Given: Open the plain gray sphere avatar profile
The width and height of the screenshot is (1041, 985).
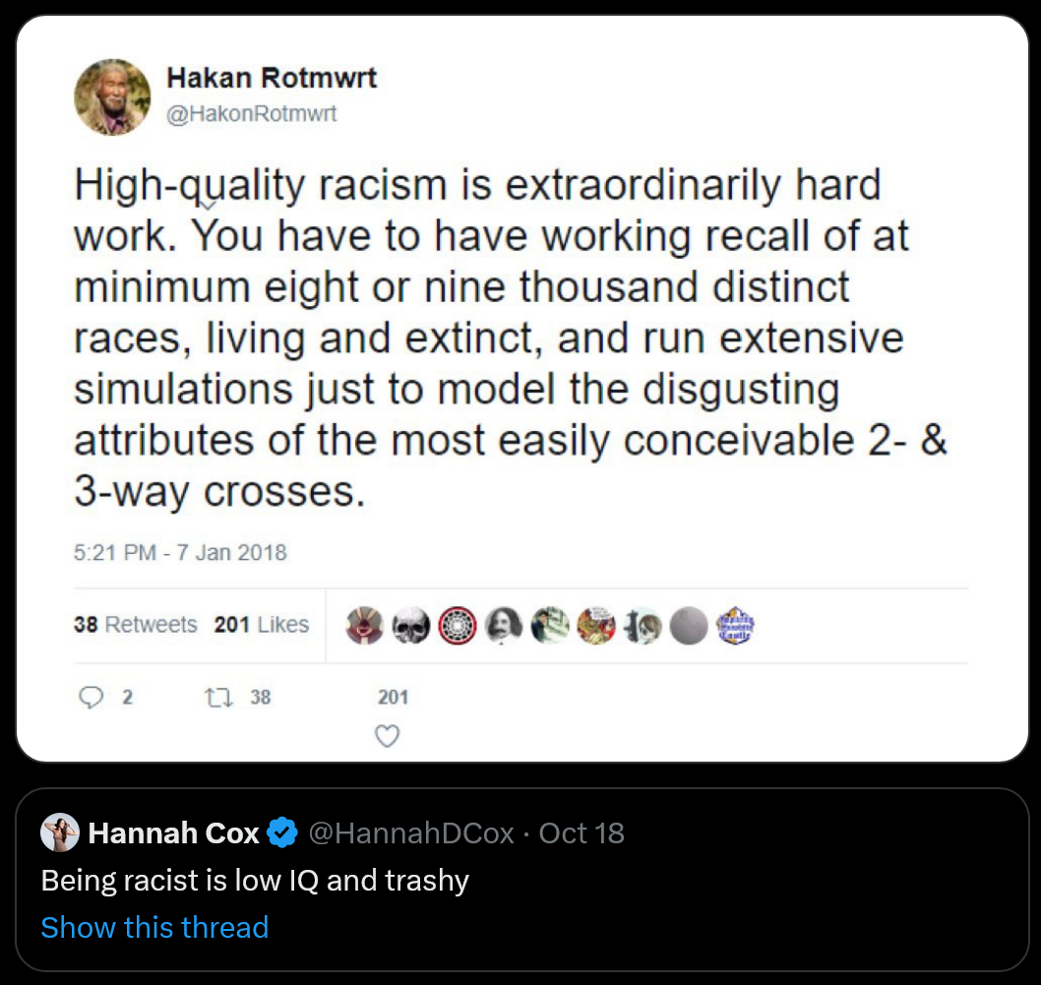Looking at the screenshot, I should tap(689, 625).
